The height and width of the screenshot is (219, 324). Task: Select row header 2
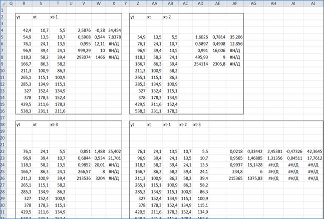click(x=3, y=16)
